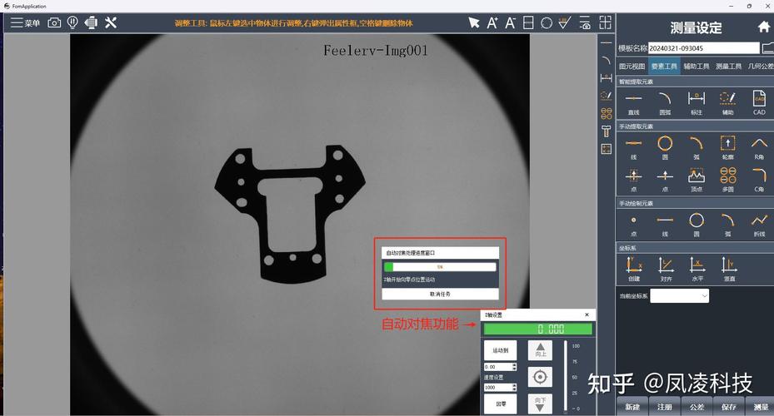Click the 创建 coordinate system tool
The image size is (774, 416).
(634, 269)
